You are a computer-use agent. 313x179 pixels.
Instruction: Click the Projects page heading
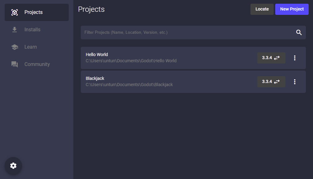pos(91,9)
